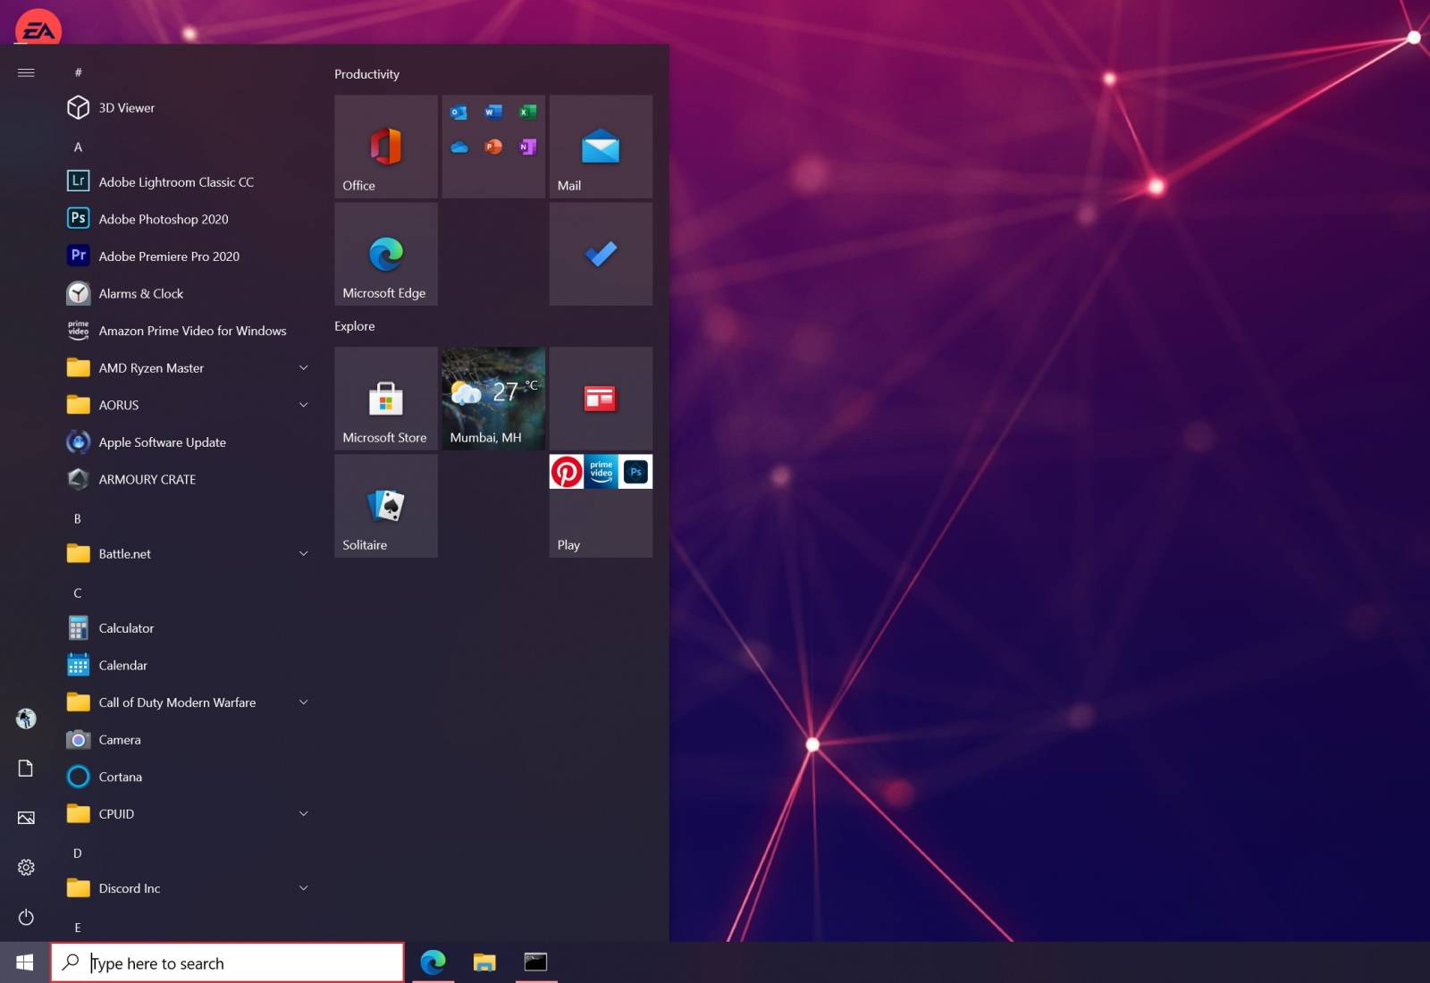
Task: Open the EA desktop icon
Action: pos(38,27)
